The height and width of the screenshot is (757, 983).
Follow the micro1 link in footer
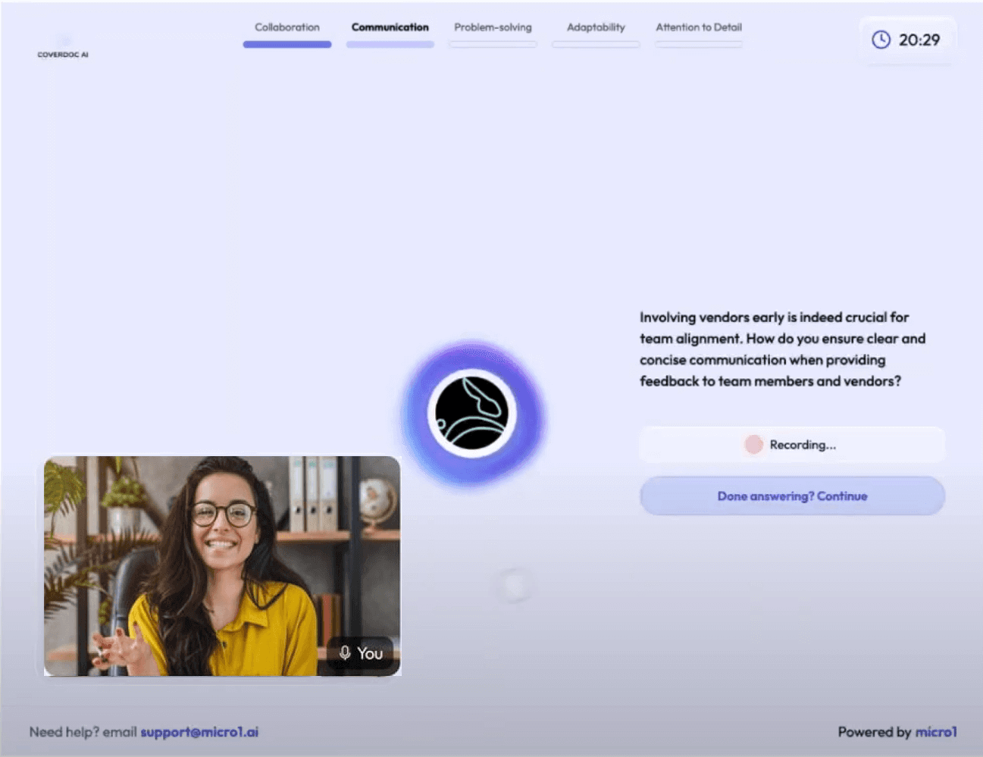(x=936, y=732)
